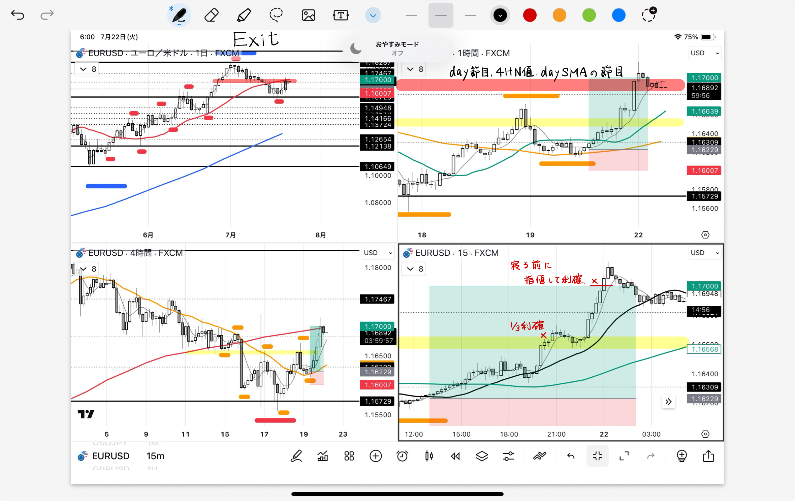Select the eraser markup tool
This screenshot has width=795, height=501.
pos(211,15)
